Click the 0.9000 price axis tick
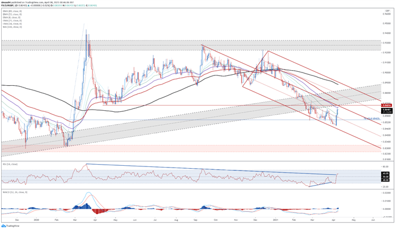395x229 pixels. pyautogui.click(x=386, y=72)
